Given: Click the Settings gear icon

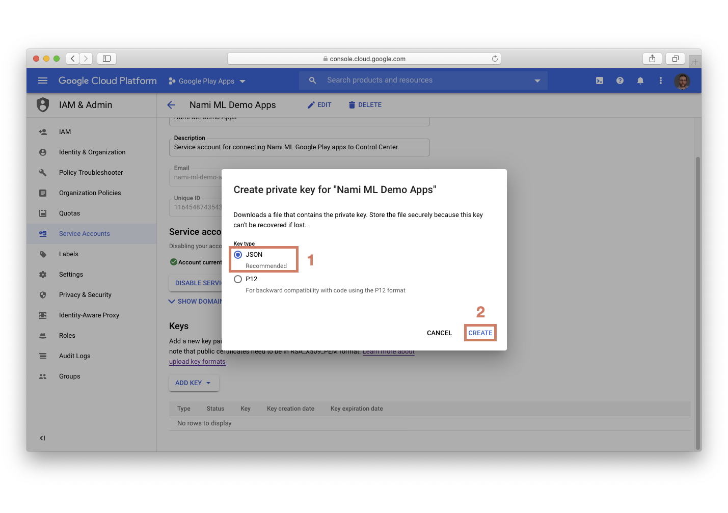Looking at the screenshot, I should [43, 275].
